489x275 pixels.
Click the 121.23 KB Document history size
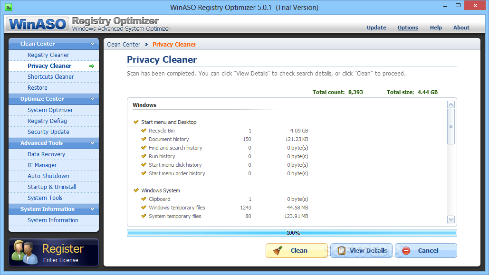coord(297,139)
